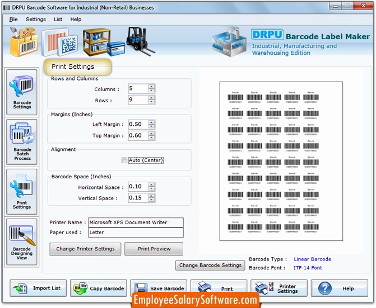The width and height of the screenshot is (376, 308).
Task: Click the Import List icon button
Action: 38,288
